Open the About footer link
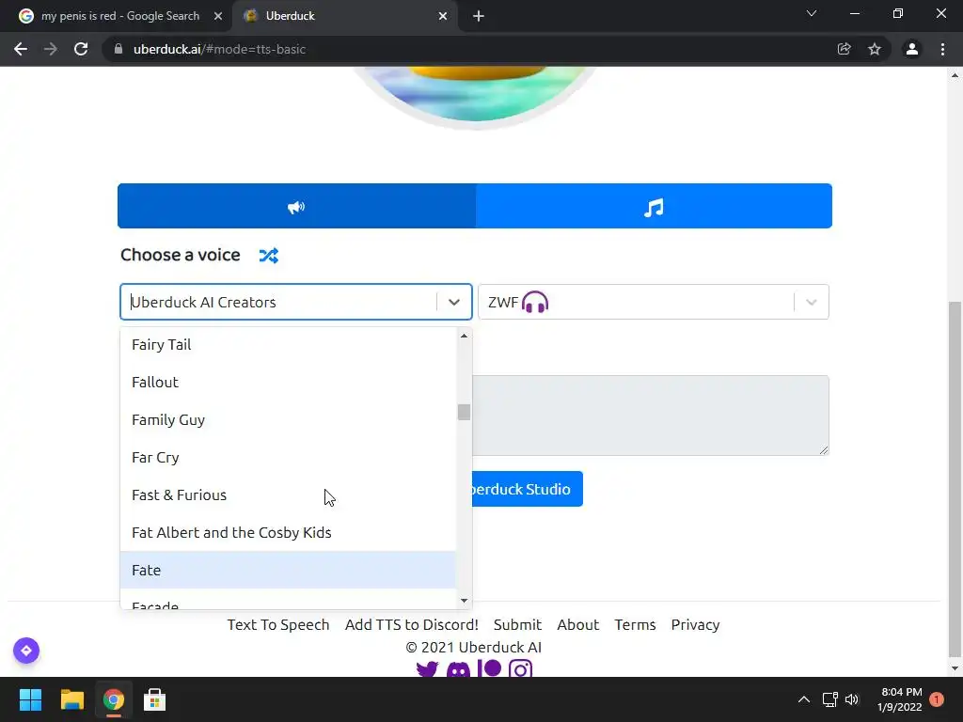The height and width of the screenshot is (722, 963). (x=578, y=624)
